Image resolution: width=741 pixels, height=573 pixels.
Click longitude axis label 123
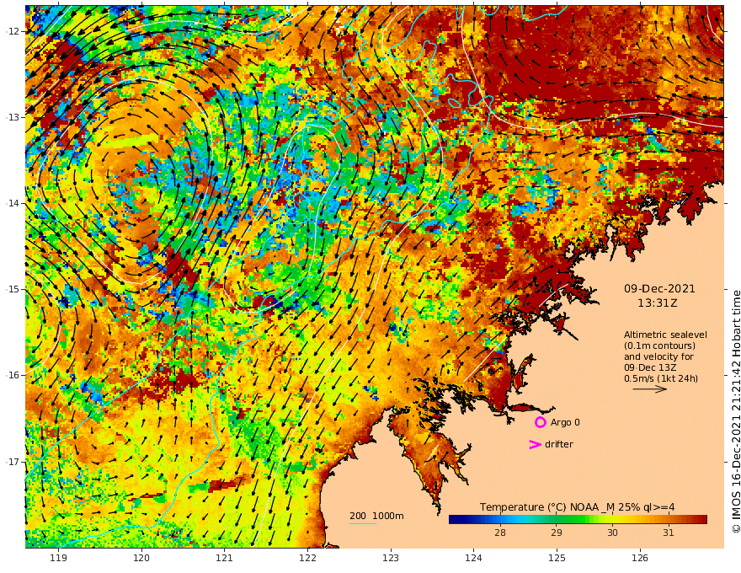[x=391, y=558]
